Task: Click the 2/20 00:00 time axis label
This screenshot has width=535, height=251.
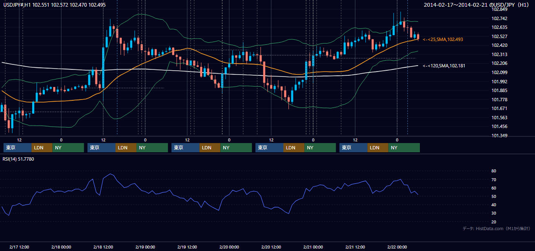Action: pos(229,247)
